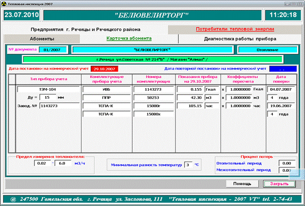305x206 pixels.
Task: Minimize the Тепловая инспекция 2007 window
Action: pyautogui.click(x=288, y=4)
